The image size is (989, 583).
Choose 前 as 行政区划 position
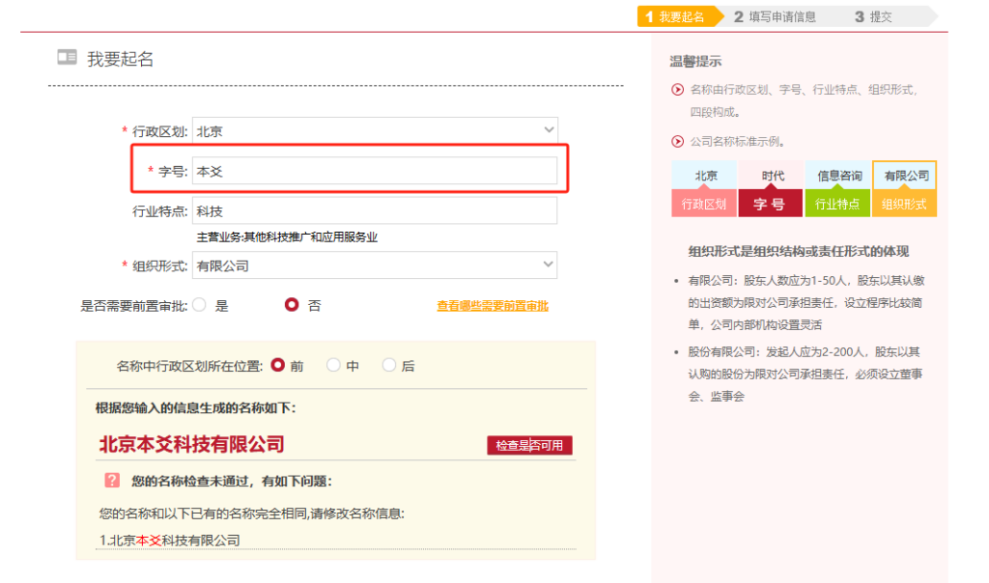tap(278, 366)
